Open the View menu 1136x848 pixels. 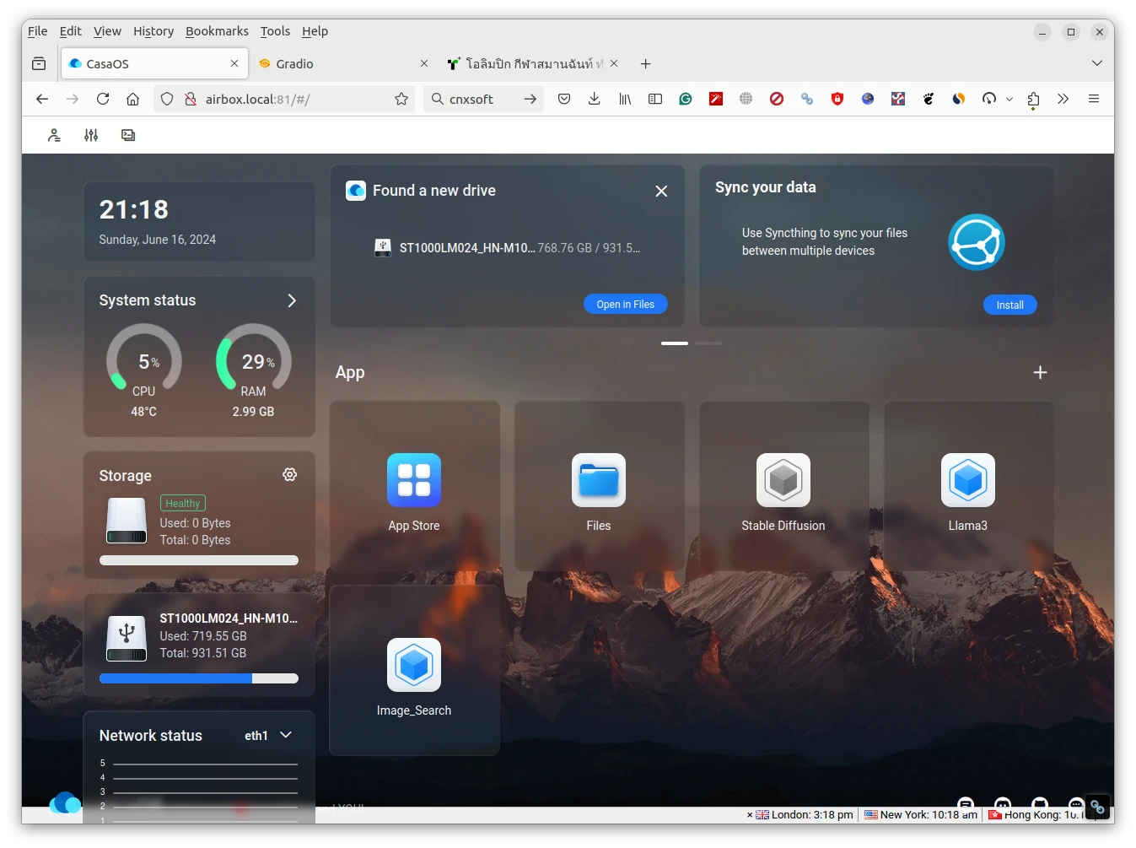coord(107,31)
